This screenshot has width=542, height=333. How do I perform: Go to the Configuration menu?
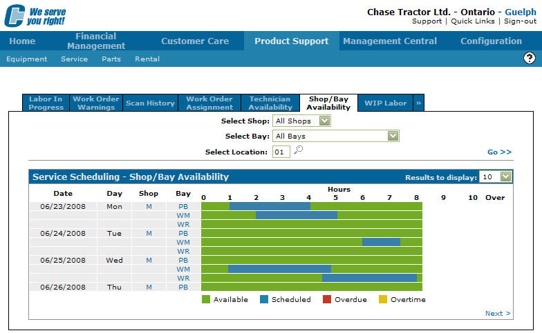491,41
